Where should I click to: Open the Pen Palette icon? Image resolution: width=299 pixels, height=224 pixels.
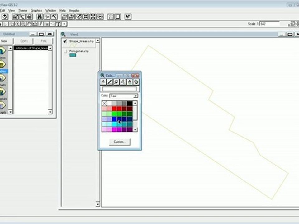110,82
